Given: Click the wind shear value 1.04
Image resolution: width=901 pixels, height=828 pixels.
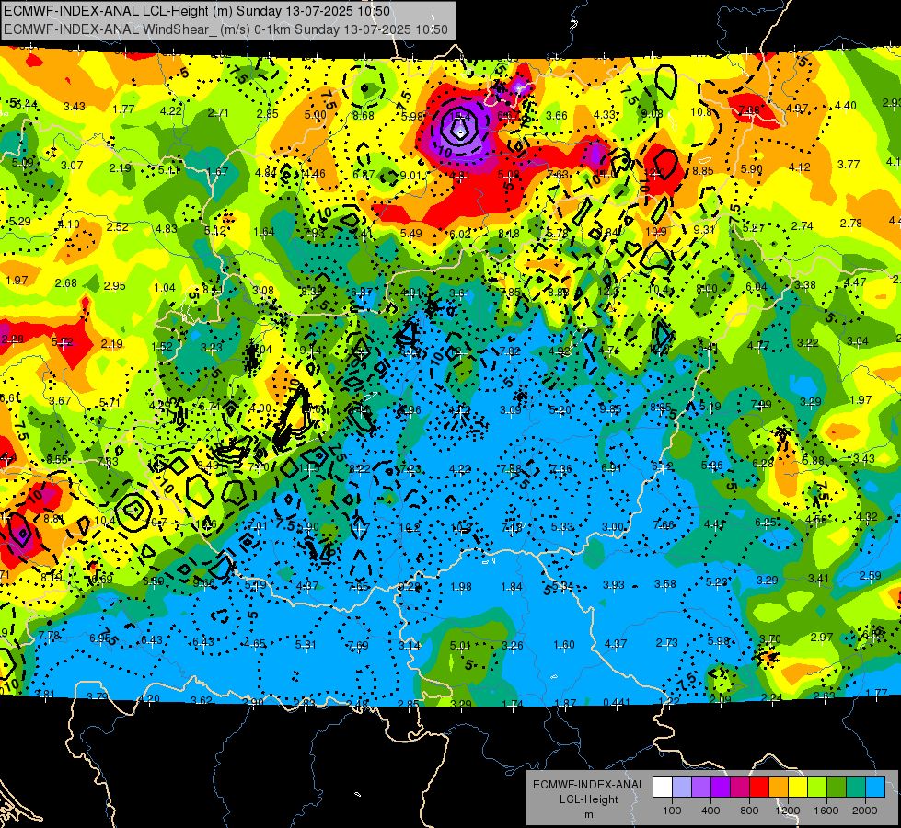Looking at the screenshot, I should (165, 287).
